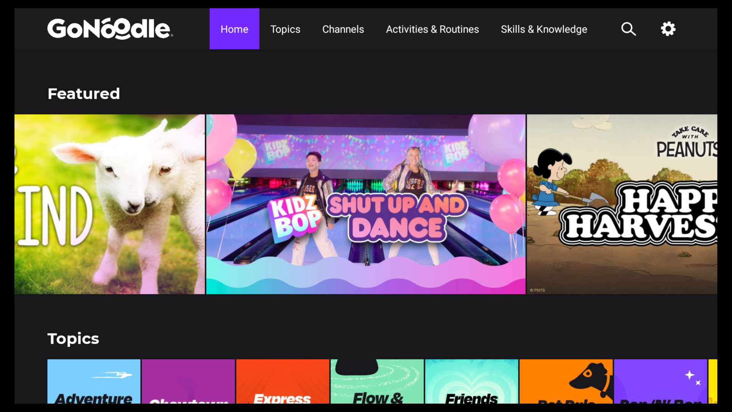
Task: Switch to the Topics tab
Action: (285, 29)
